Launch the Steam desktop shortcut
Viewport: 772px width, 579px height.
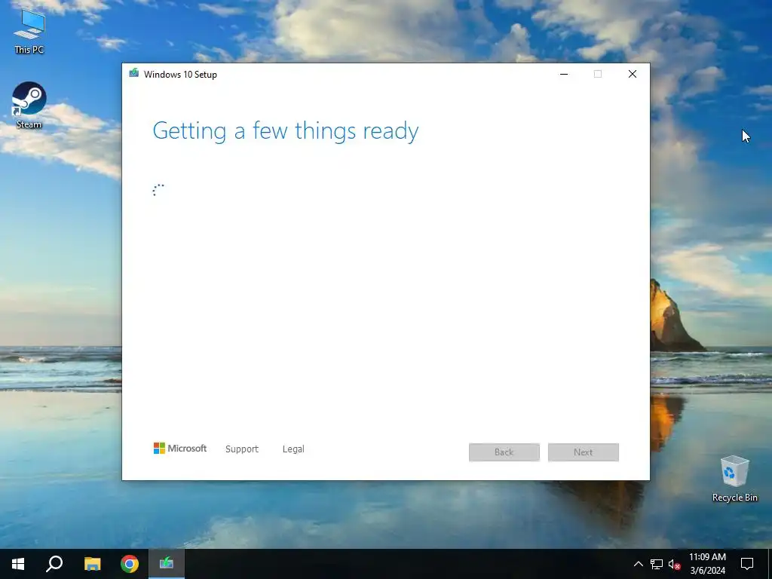click(29, 105)
